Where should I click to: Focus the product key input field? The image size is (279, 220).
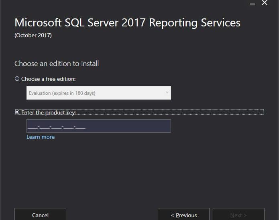(99, 126)
